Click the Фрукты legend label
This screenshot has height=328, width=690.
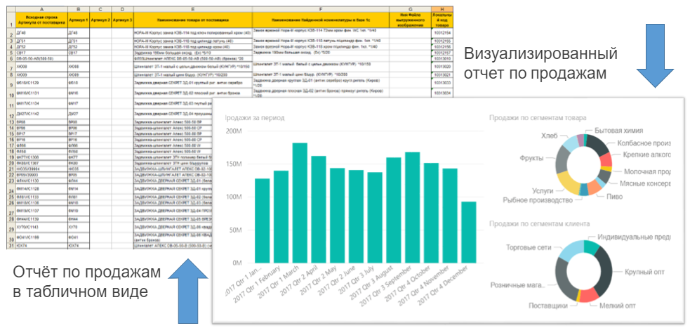pos(531,158)
